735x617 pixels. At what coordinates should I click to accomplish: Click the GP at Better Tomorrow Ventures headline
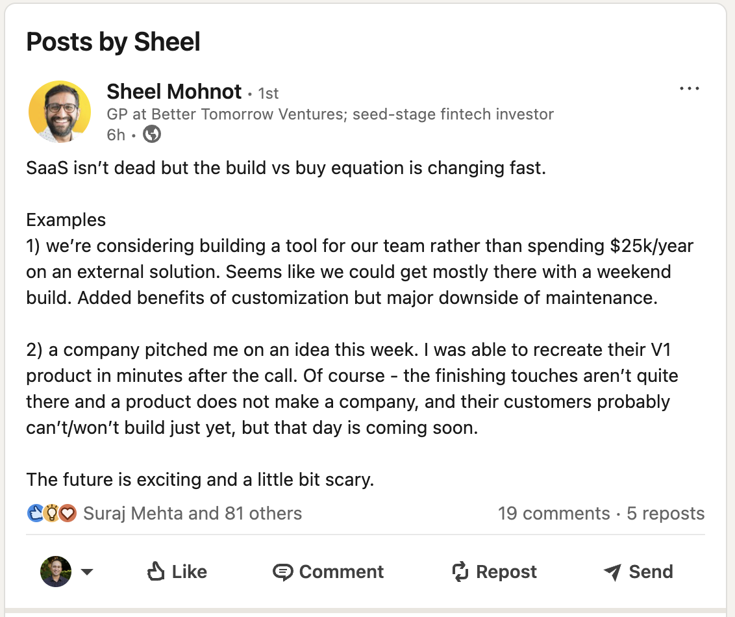330,114
